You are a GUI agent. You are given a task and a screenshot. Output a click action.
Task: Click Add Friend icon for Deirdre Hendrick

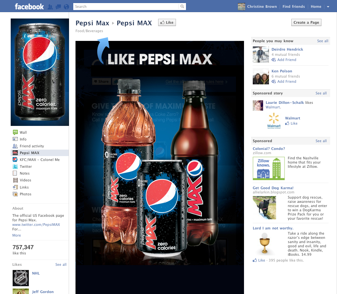[x=273, y=60]
